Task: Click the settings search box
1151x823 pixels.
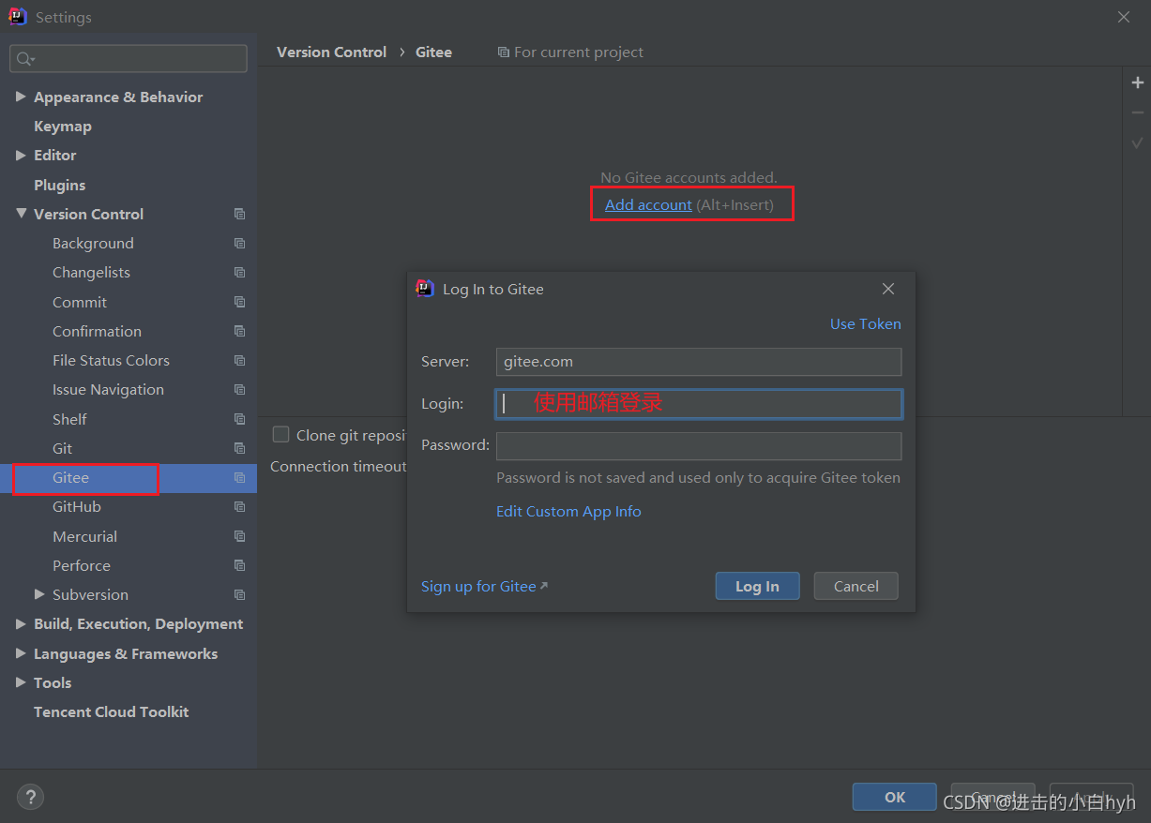Action: [x=129, y=58]
